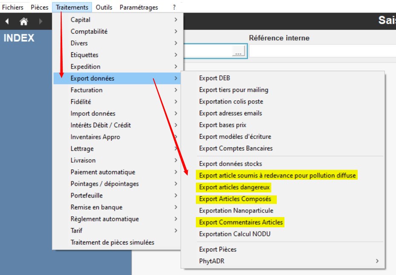The image size is (396, 275).
Task: Select Traitement de pièces simulées
Action: pos(112,243)
